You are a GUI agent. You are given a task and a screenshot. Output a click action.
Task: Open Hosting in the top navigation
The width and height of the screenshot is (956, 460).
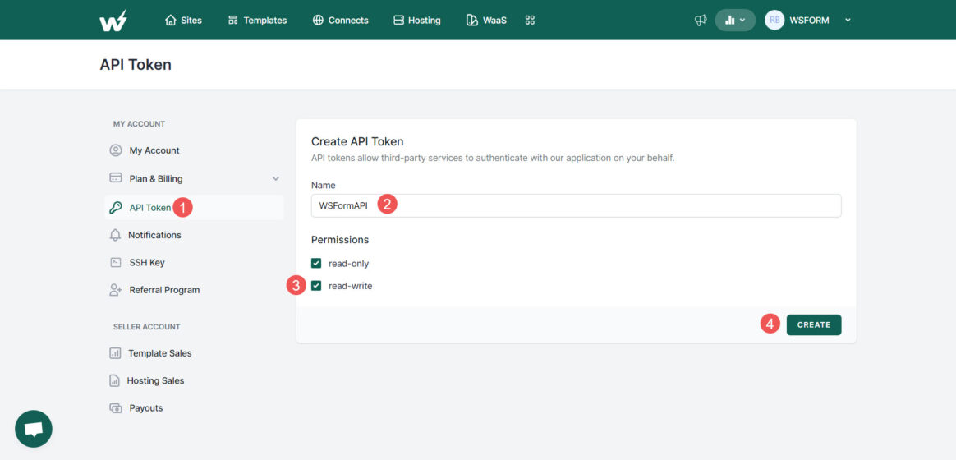(x=417, y=21)
